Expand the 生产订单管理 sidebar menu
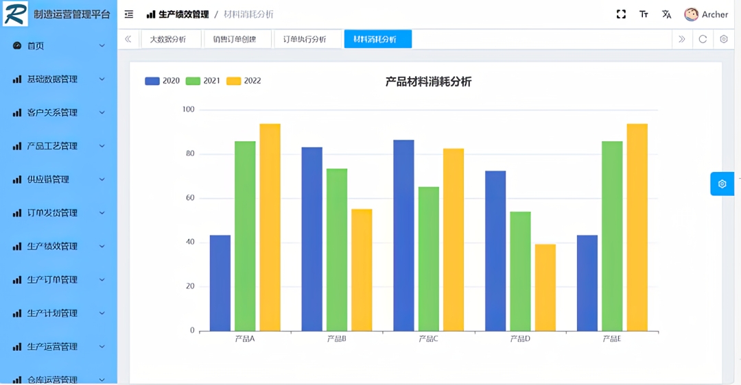The height and width of the screenshot is (385, 741). click(58, 280)
